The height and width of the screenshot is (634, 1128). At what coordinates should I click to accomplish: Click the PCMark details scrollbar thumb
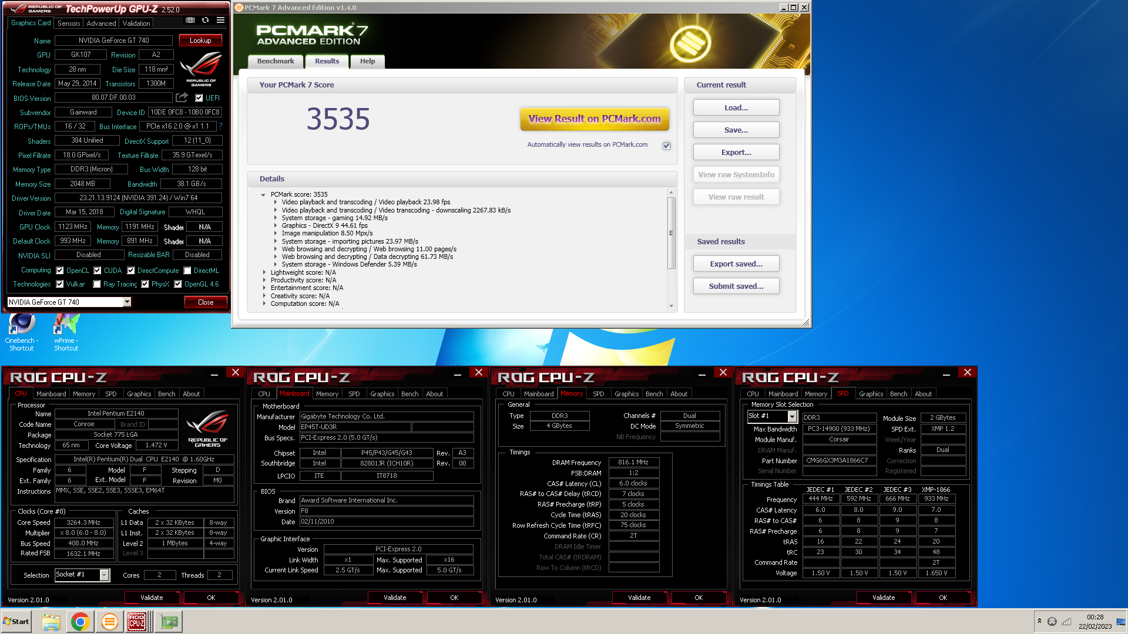(671, 233)
